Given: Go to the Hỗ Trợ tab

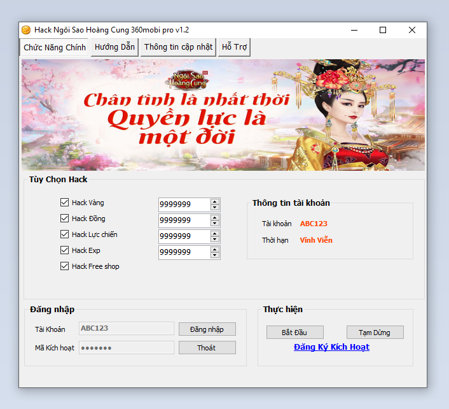Looking at the screenshot, I should click(x=234, y=48).
